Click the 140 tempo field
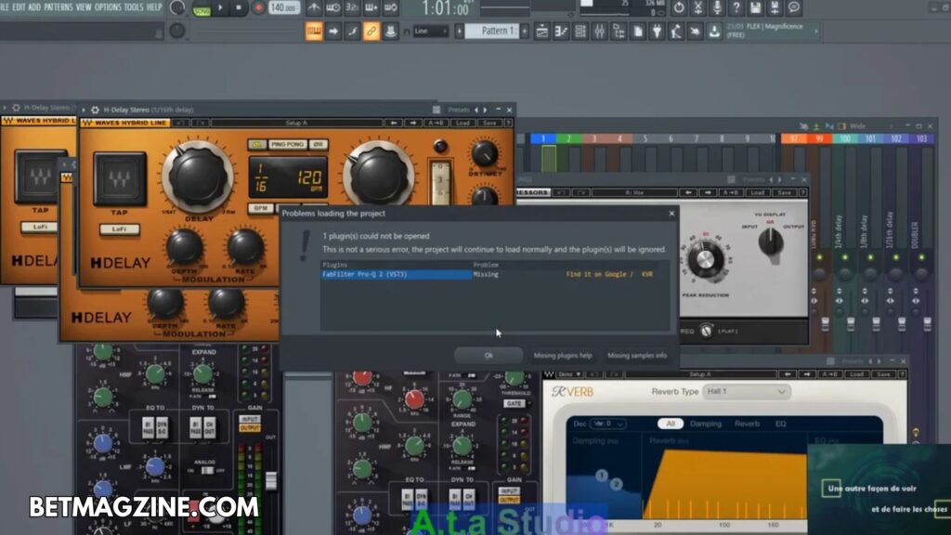The width and height of the screenshot is (951, 535). click(x=283, y=7)
